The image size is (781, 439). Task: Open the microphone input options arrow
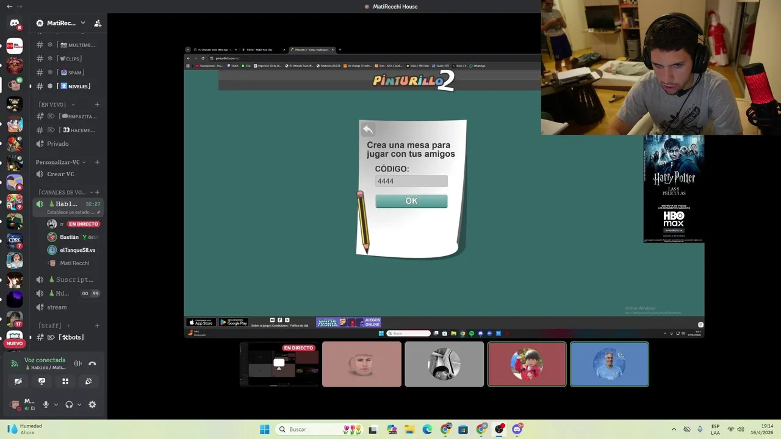[x=56, y=404]
